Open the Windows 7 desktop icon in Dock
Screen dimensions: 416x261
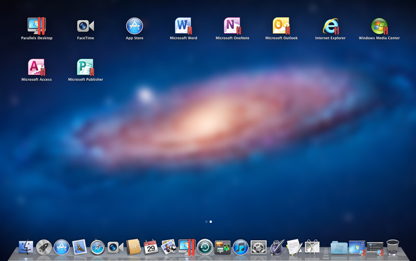(x=357, y=248)
